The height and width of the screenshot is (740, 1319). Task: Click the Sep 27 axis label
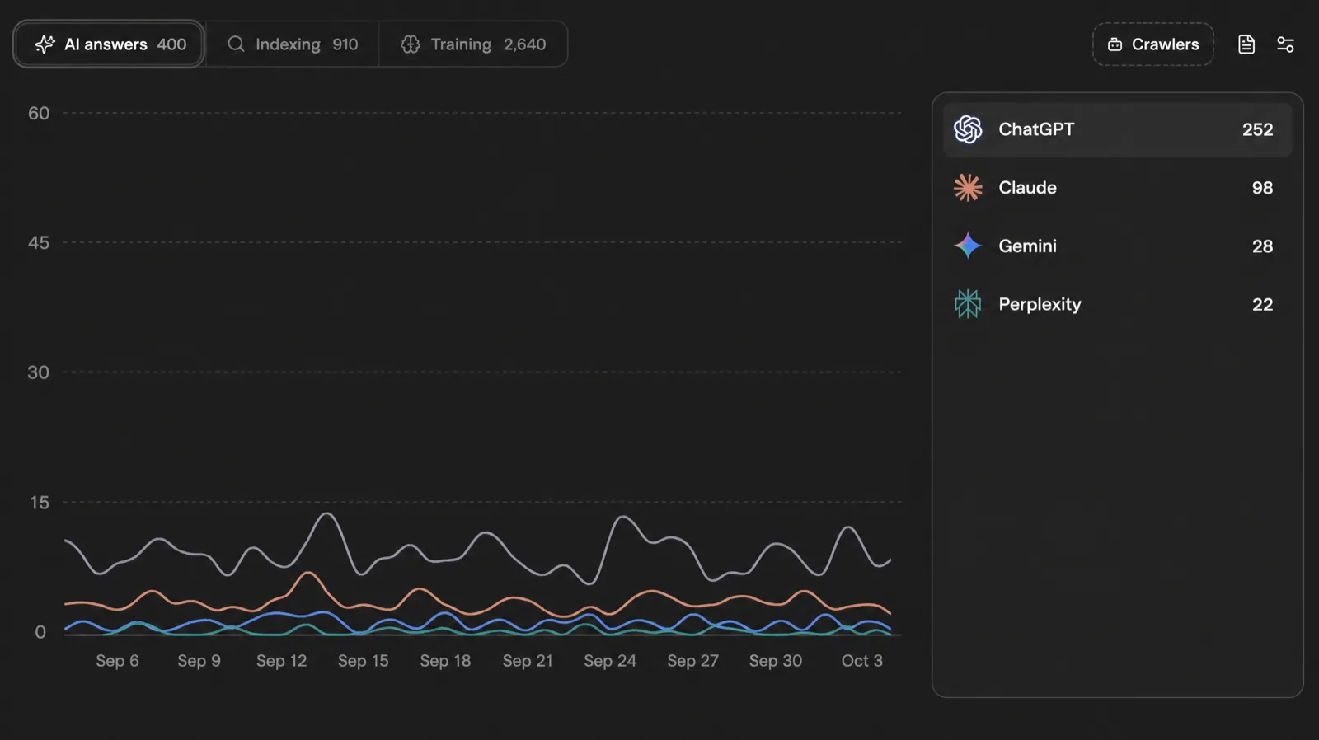pyautogui.click(x=692, y=661)
